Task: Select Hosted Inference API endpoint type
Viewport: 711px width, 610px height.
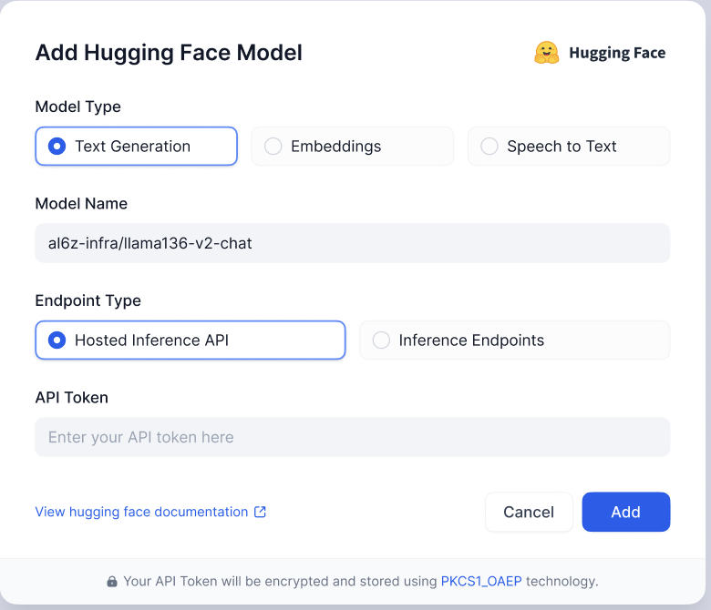Action: point(190,341)
